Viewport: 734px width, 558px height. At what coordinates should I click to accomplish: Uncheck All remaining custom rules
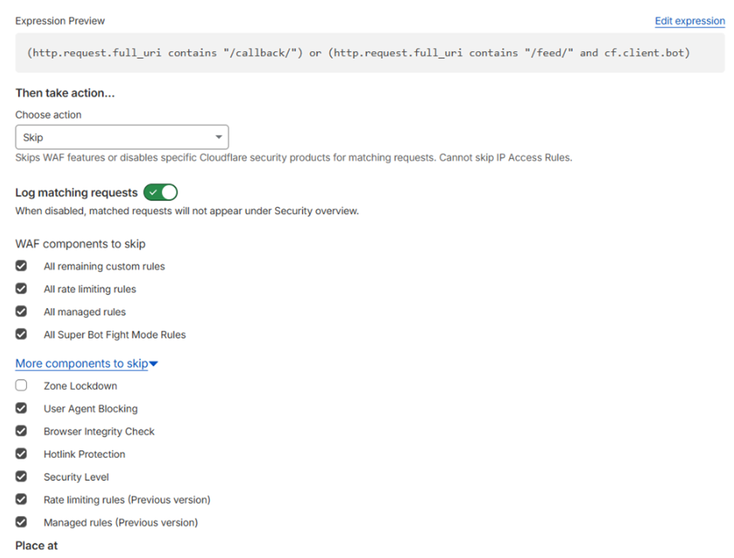click(x=21, y=266)
